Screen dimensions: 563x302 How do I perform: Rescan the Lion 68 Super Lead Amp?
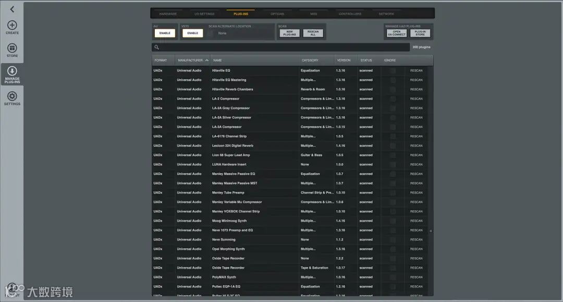[x=416, y=155]
